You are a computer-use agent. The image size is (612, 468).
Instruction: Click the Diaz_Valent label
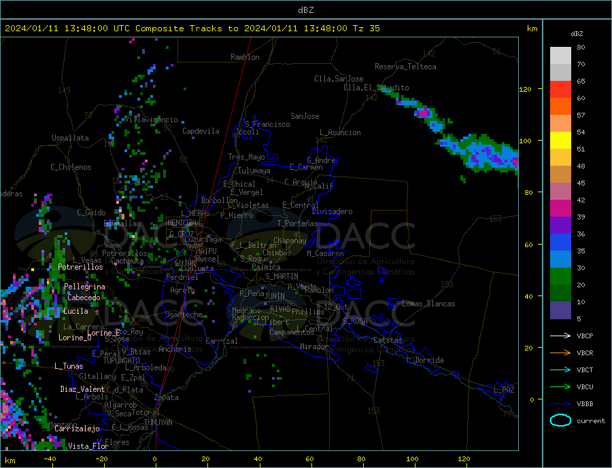[x=82, y=389]
